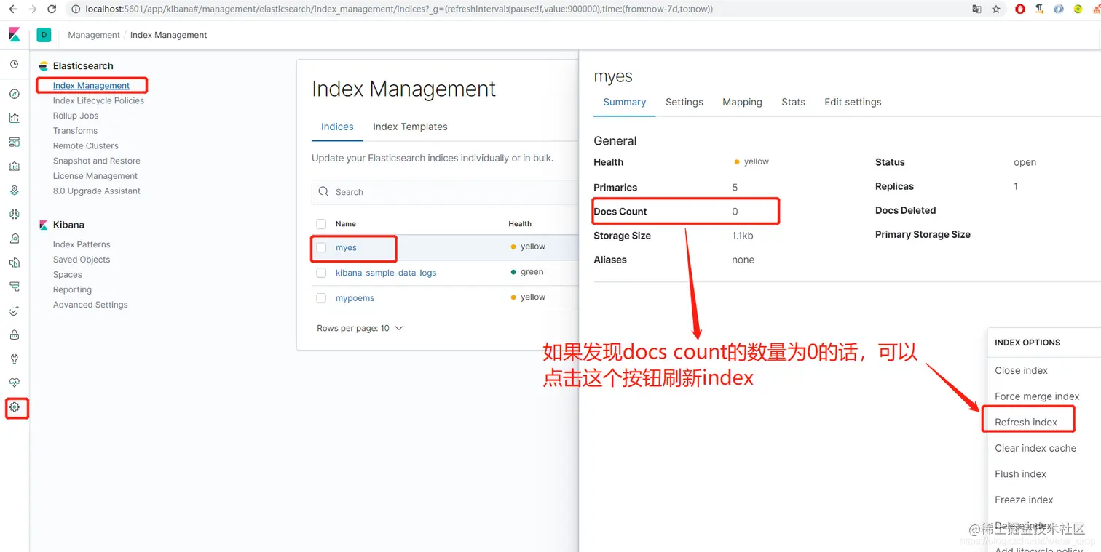Viewport: 1101px width, 552px height.
Task: Open the yellow-green circular extension icon
Action: (1078, 9)
